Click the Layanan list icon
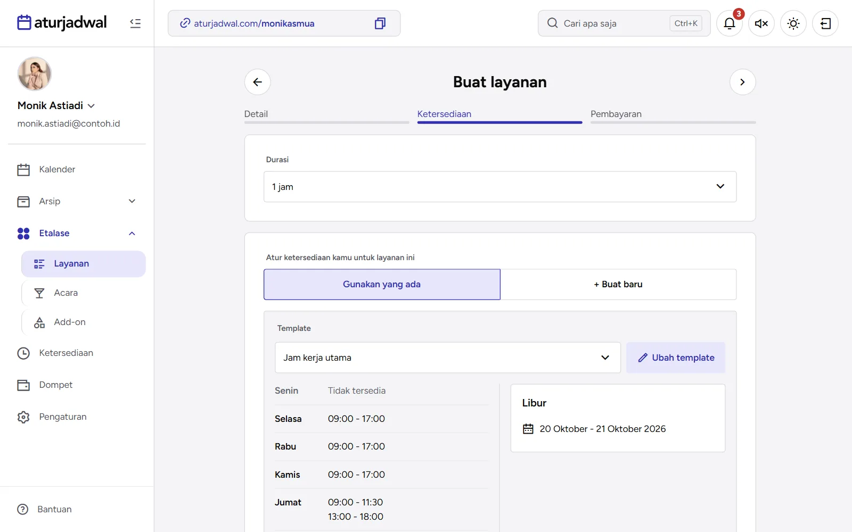This screenshot has width=852, height=532. click(x=39, y=264)
